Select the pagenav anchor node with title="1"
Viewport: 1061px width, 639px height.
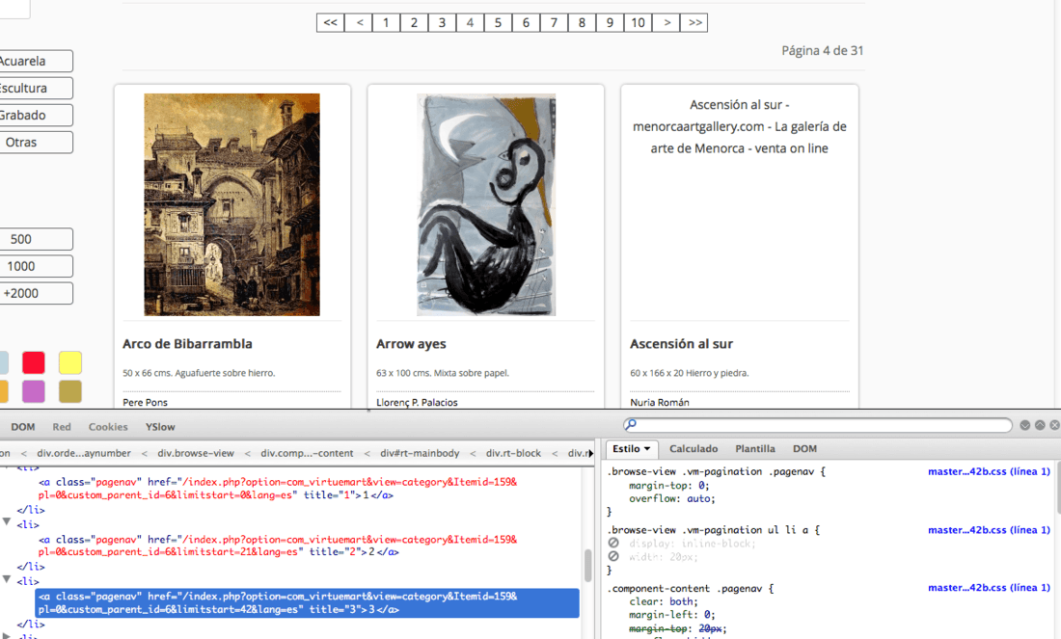pyautogui.click(x=278, y=489)
